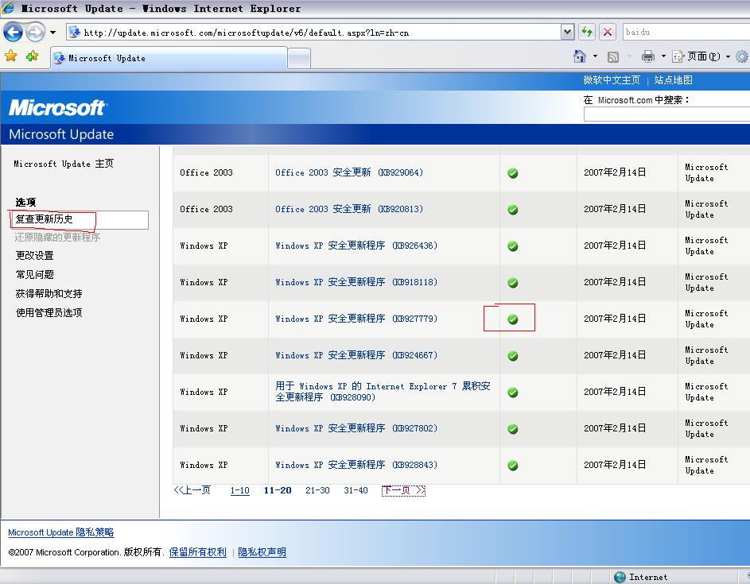Click the Print icon
The height and width of the screenshot is (584, 750).
(647, 56)
